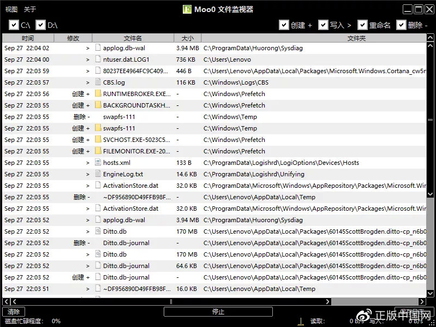This screenshot has height=327, width=436.
Task: Open the 关于 menu
Action: coord(30,9)
